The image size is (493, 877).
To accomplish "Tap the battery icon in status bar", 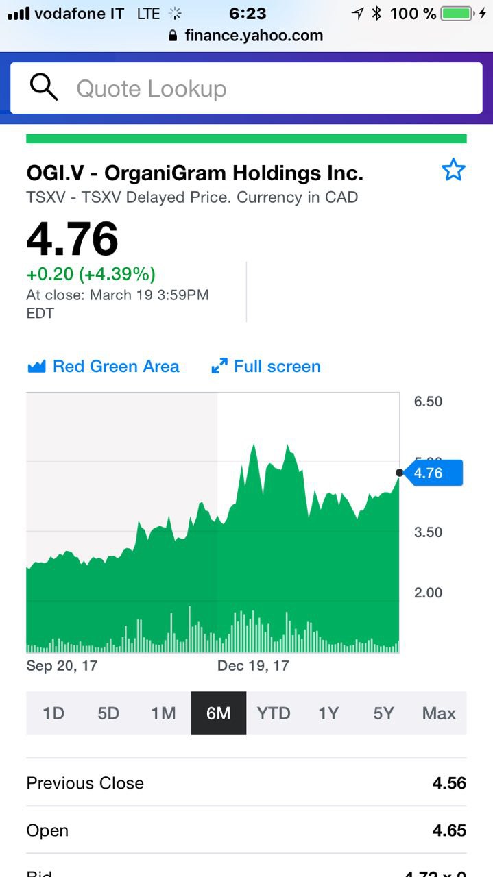I will point(459,13).
